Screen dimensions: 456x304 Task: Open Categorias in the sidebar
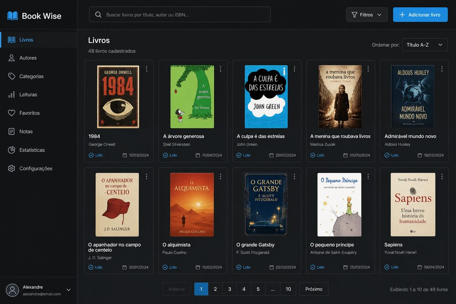coord(39,76)
